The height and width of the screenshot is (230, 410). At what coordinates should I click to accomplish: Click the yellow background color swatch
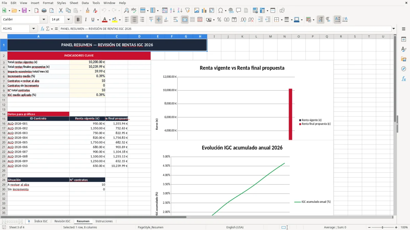point(115,20)
